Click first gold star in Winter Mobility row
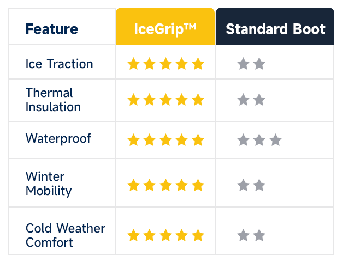Image resolution: width=343 pixels, height=262 pixels. [133, 185]
